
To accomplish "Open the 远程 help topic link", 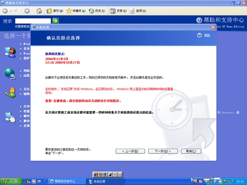I will point(27,76).
